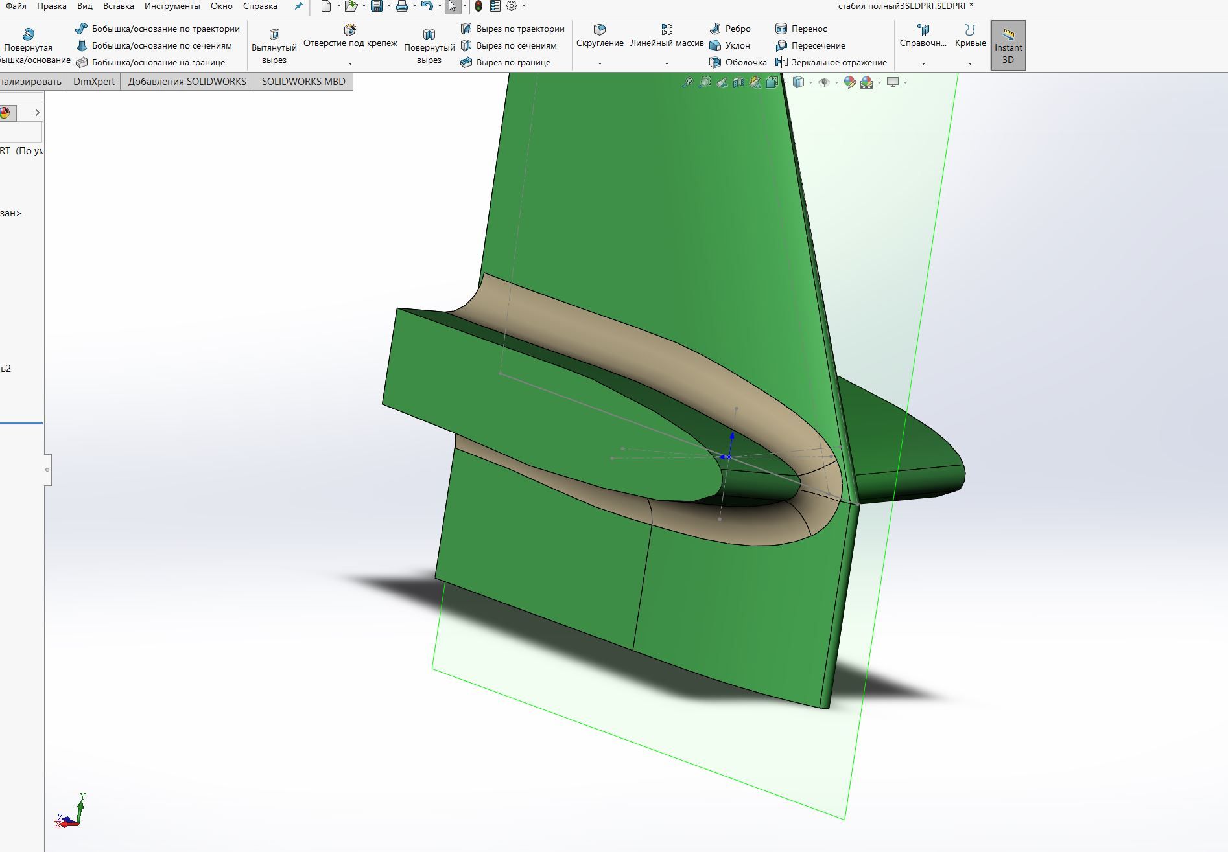The width and height of the screenshot is (1228, 852).
Task: Expand the Скругление dropdown arrow
Action: click(600, 63)
